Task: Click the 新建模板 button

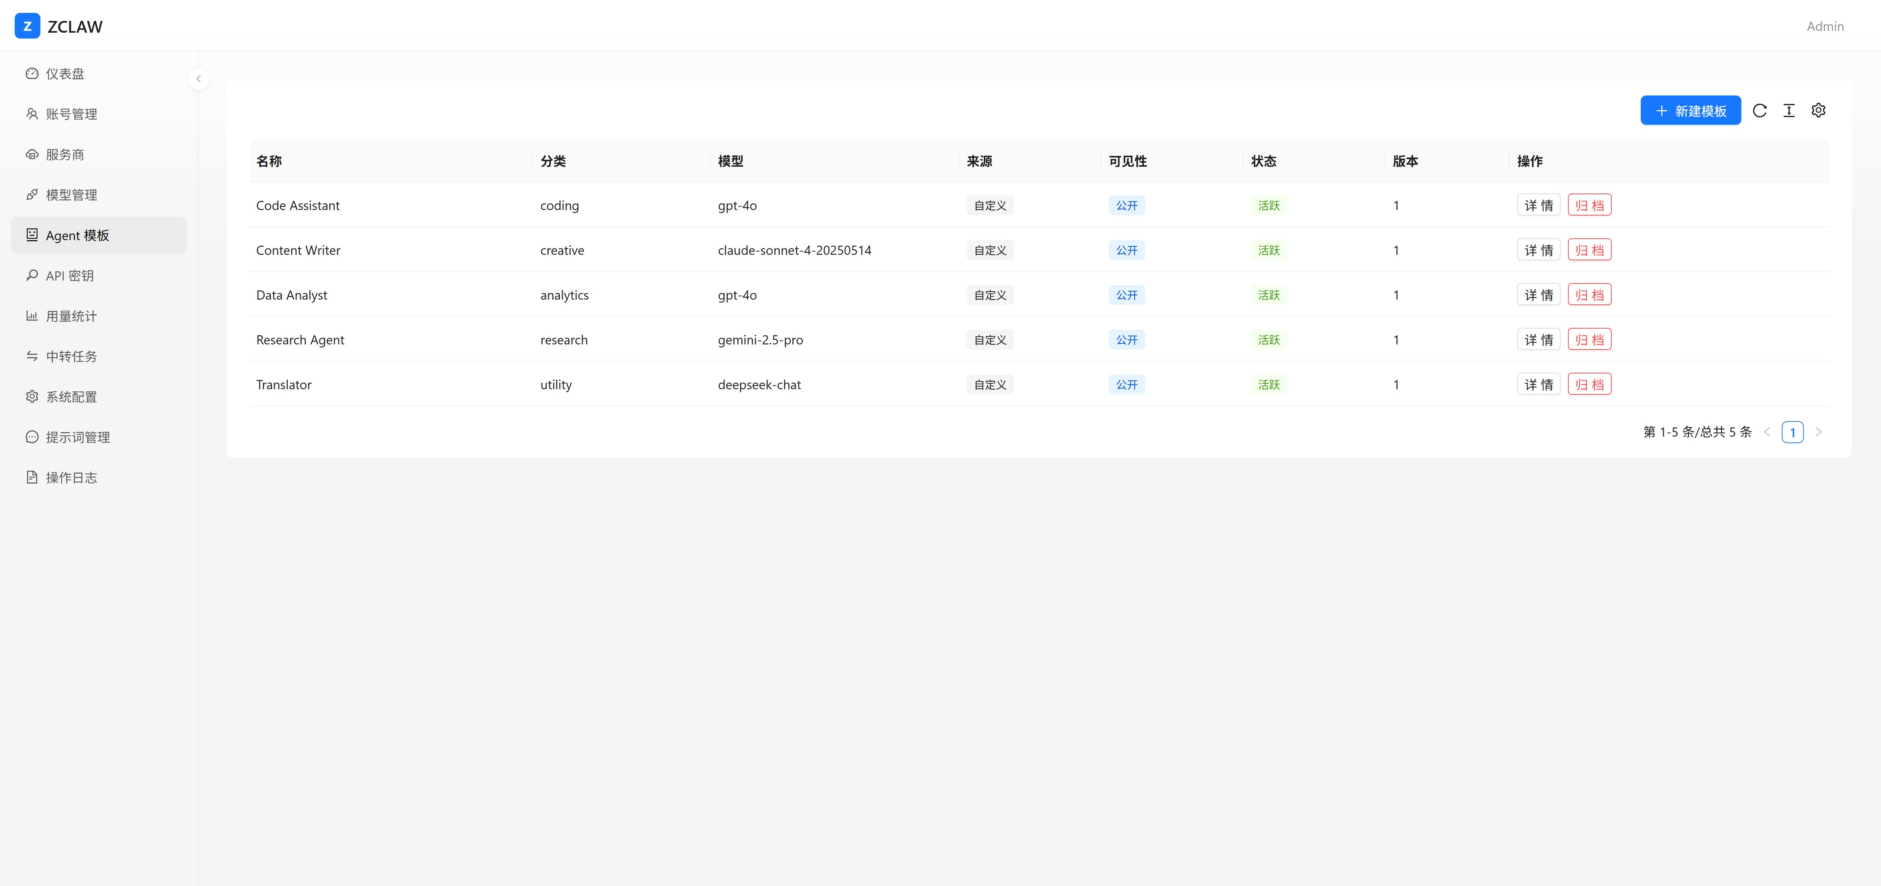Action: (1690, 110)
